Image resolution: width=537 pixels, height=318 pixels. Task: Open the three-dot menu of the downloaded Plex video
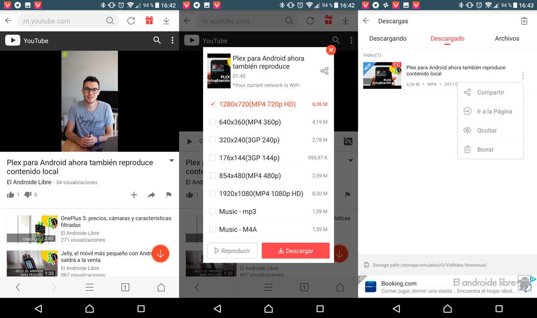coord(523,75)
